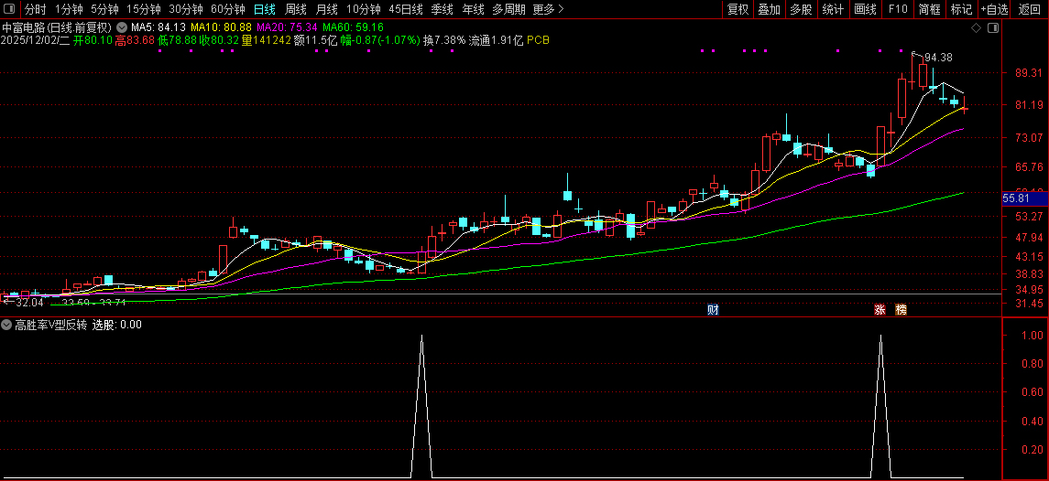Click the top-left chart window icon

(10, 9)
